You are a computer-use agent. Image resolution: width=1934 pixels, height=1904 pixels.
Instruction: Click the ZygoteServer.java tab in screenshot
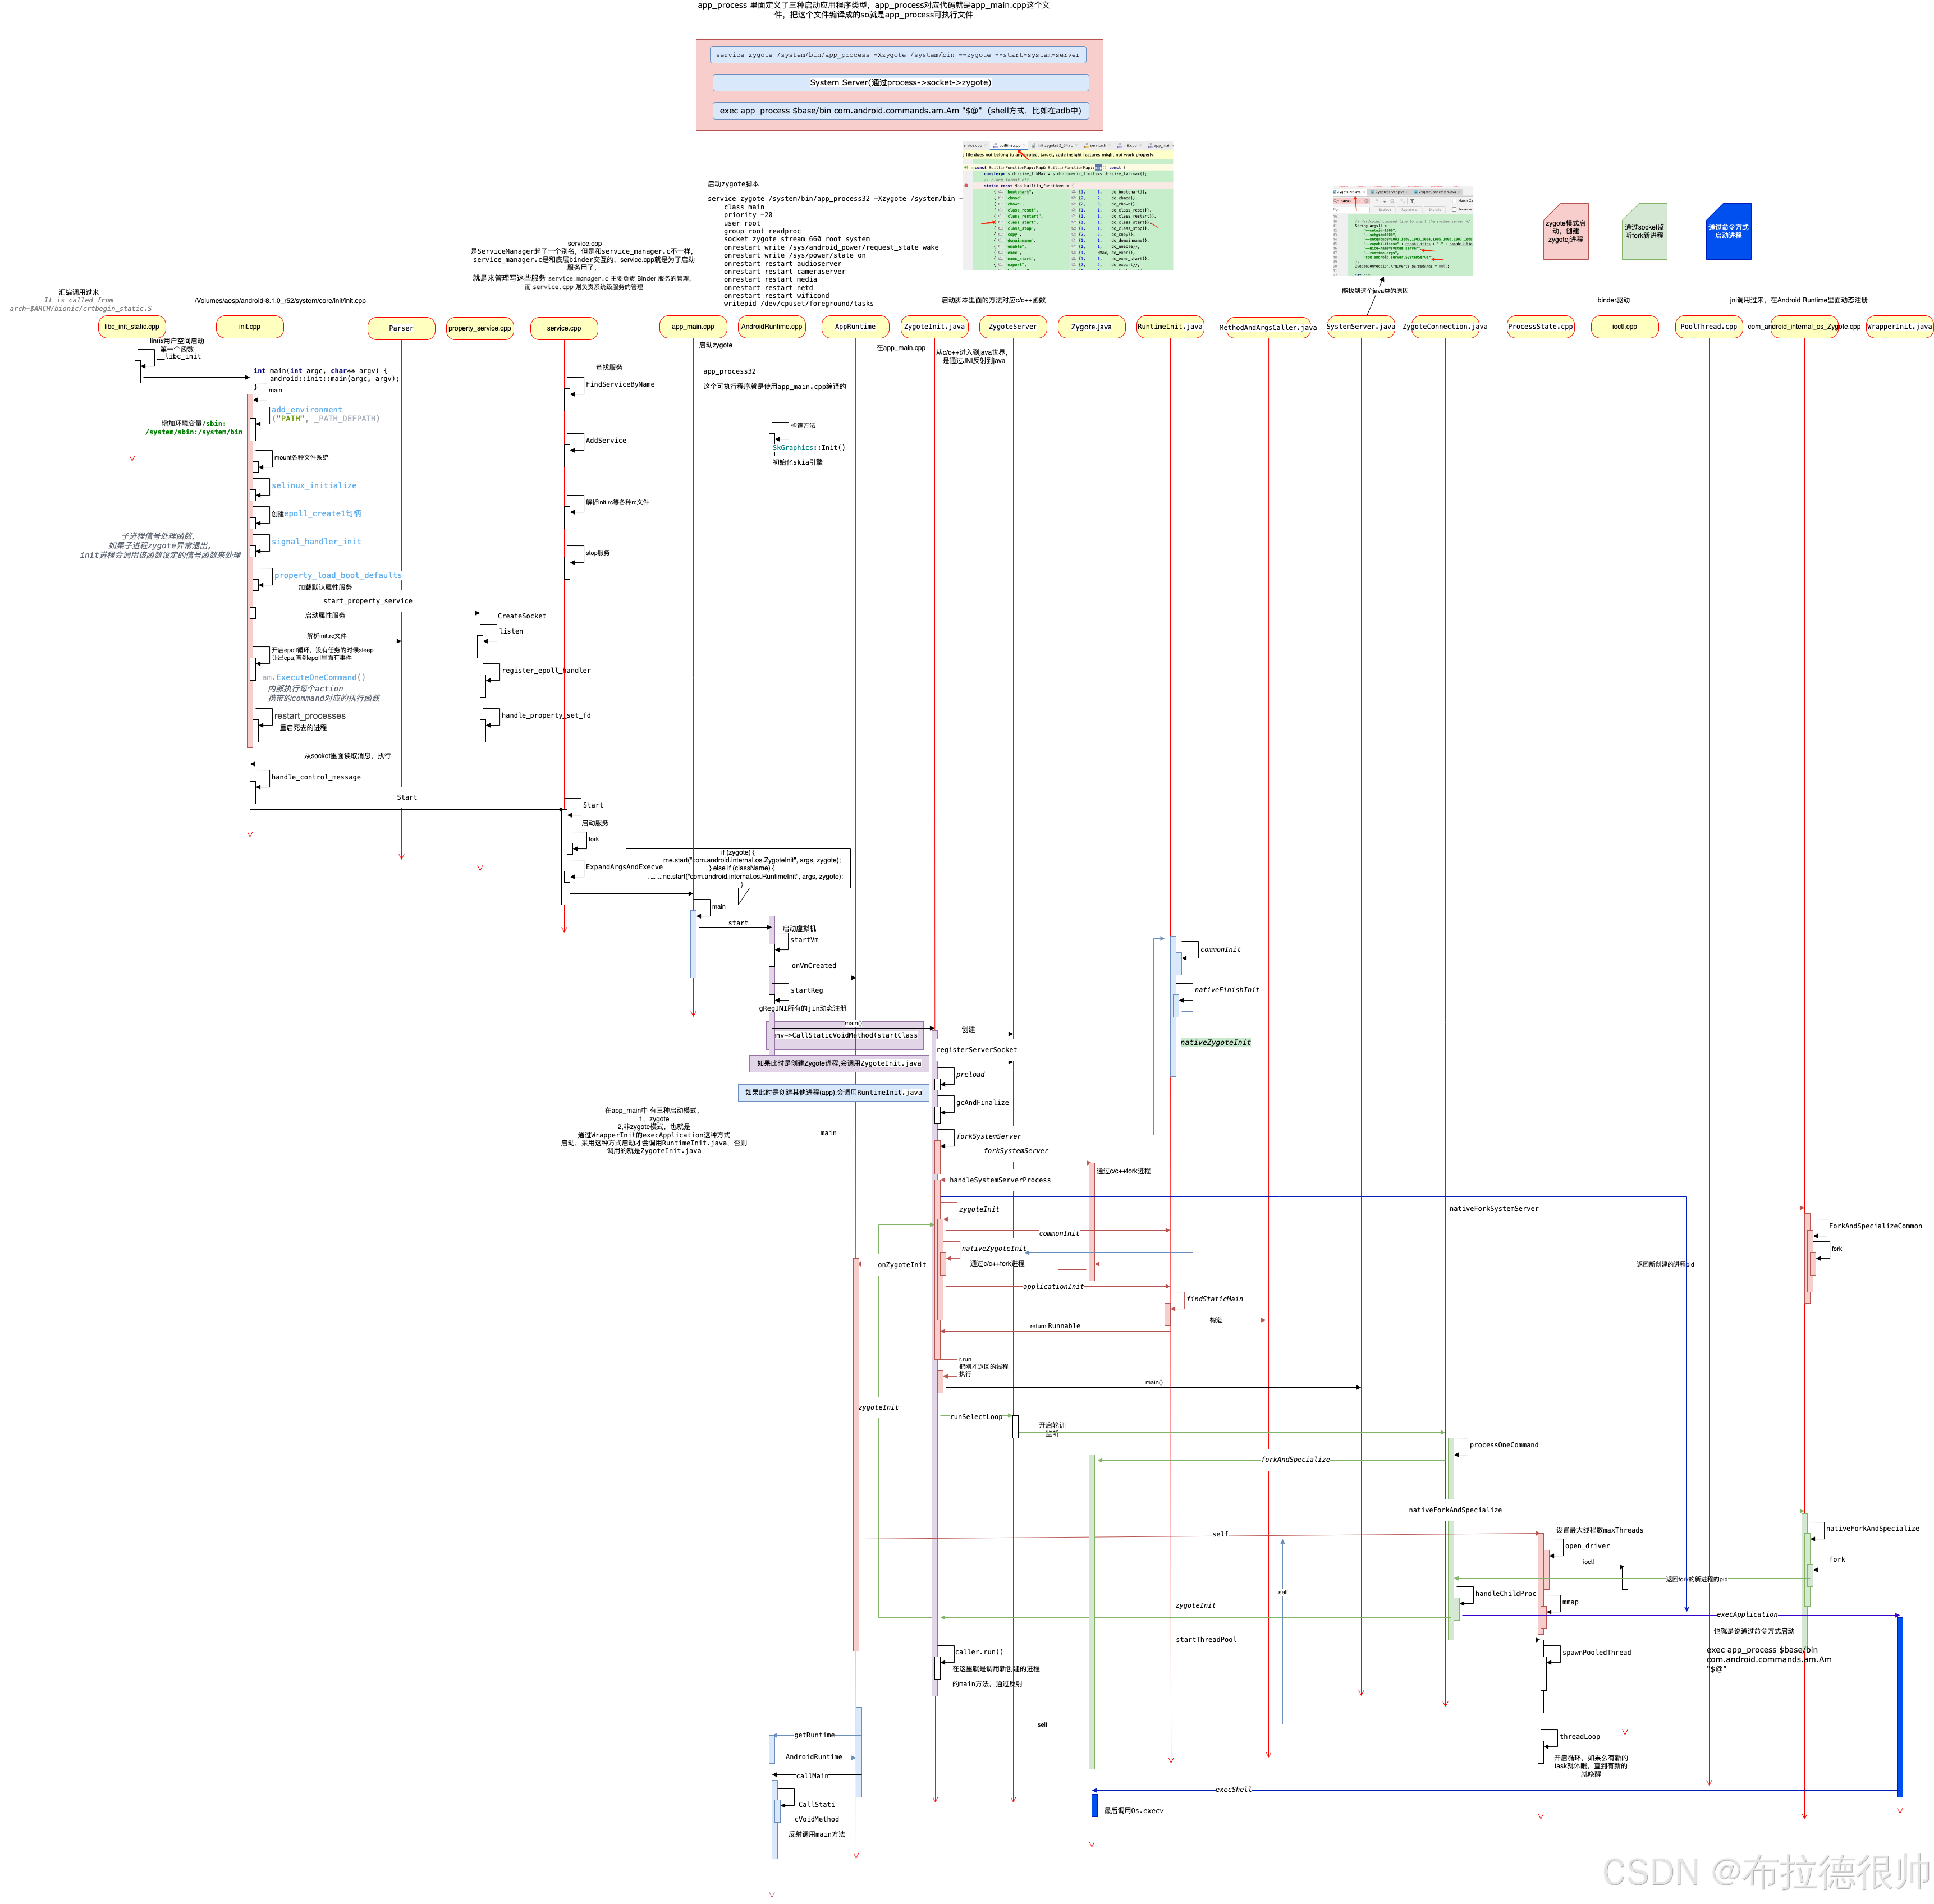click(1389, 192)
